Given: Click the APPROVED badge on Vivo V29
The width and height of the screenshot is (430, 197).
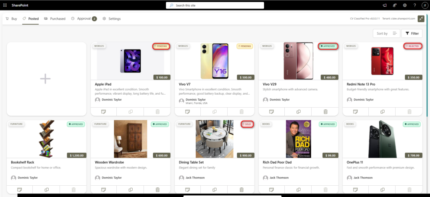Looking at the screenshot, I should [328, 46].
